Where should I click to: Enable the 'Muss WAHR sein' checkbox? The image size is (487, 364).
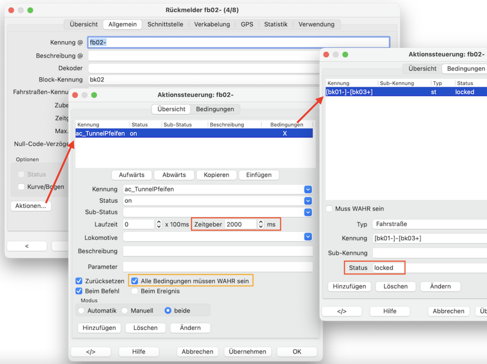coord(330,209)
